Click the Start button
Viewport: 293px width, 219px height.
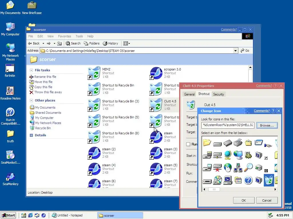tap(8, 215)
